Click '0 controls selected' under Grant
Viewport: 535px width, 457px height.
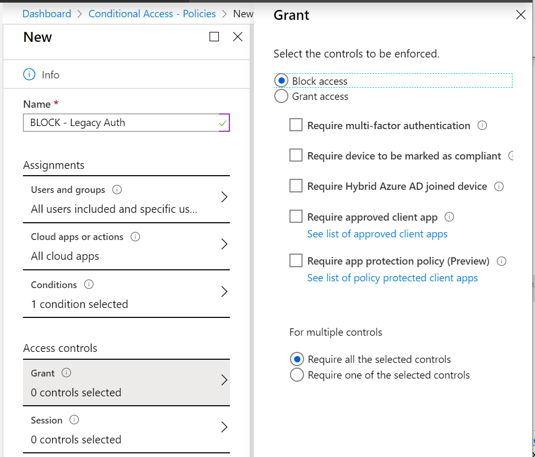[x=76, y=393]
